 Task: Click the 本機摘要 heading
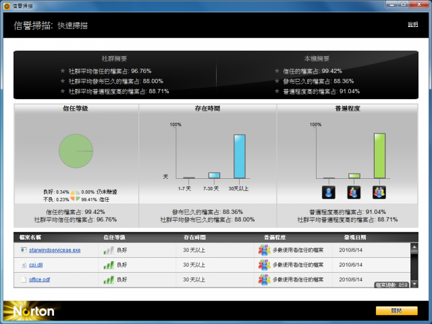click(317, 59)
